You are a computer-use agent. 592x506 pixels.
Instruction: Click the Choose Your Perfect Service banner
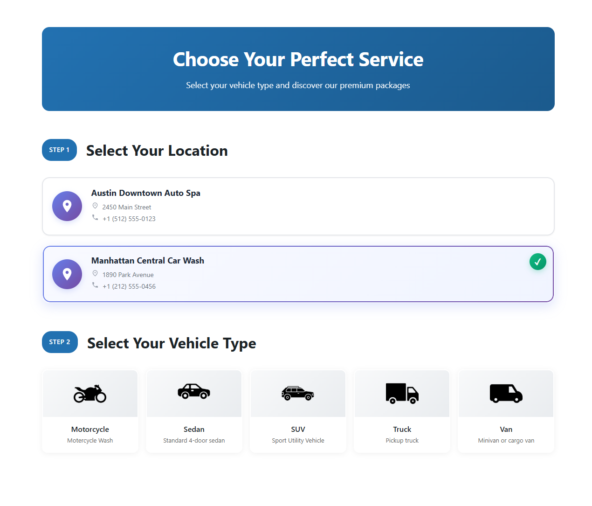tap(298, 69)
